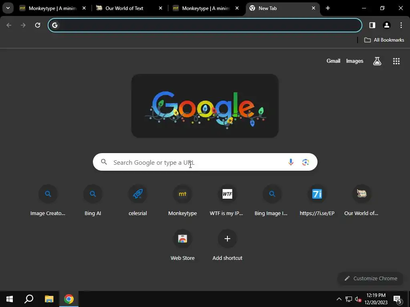The image size is (410, 307).
Task: Open the Monkeytype shortcut tile
Action: point(183,201)
